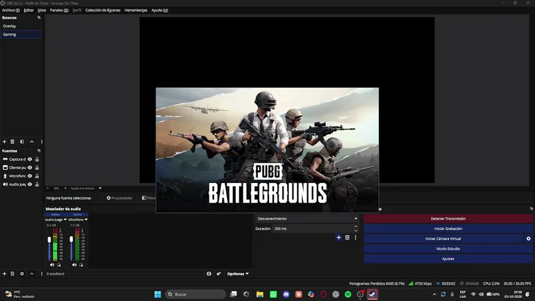The height and width of the screenshot is (301, 535).
Task: Expand the Audio Juego channel menu arrow
Action: pyautogui.click(x=65, y=219)
